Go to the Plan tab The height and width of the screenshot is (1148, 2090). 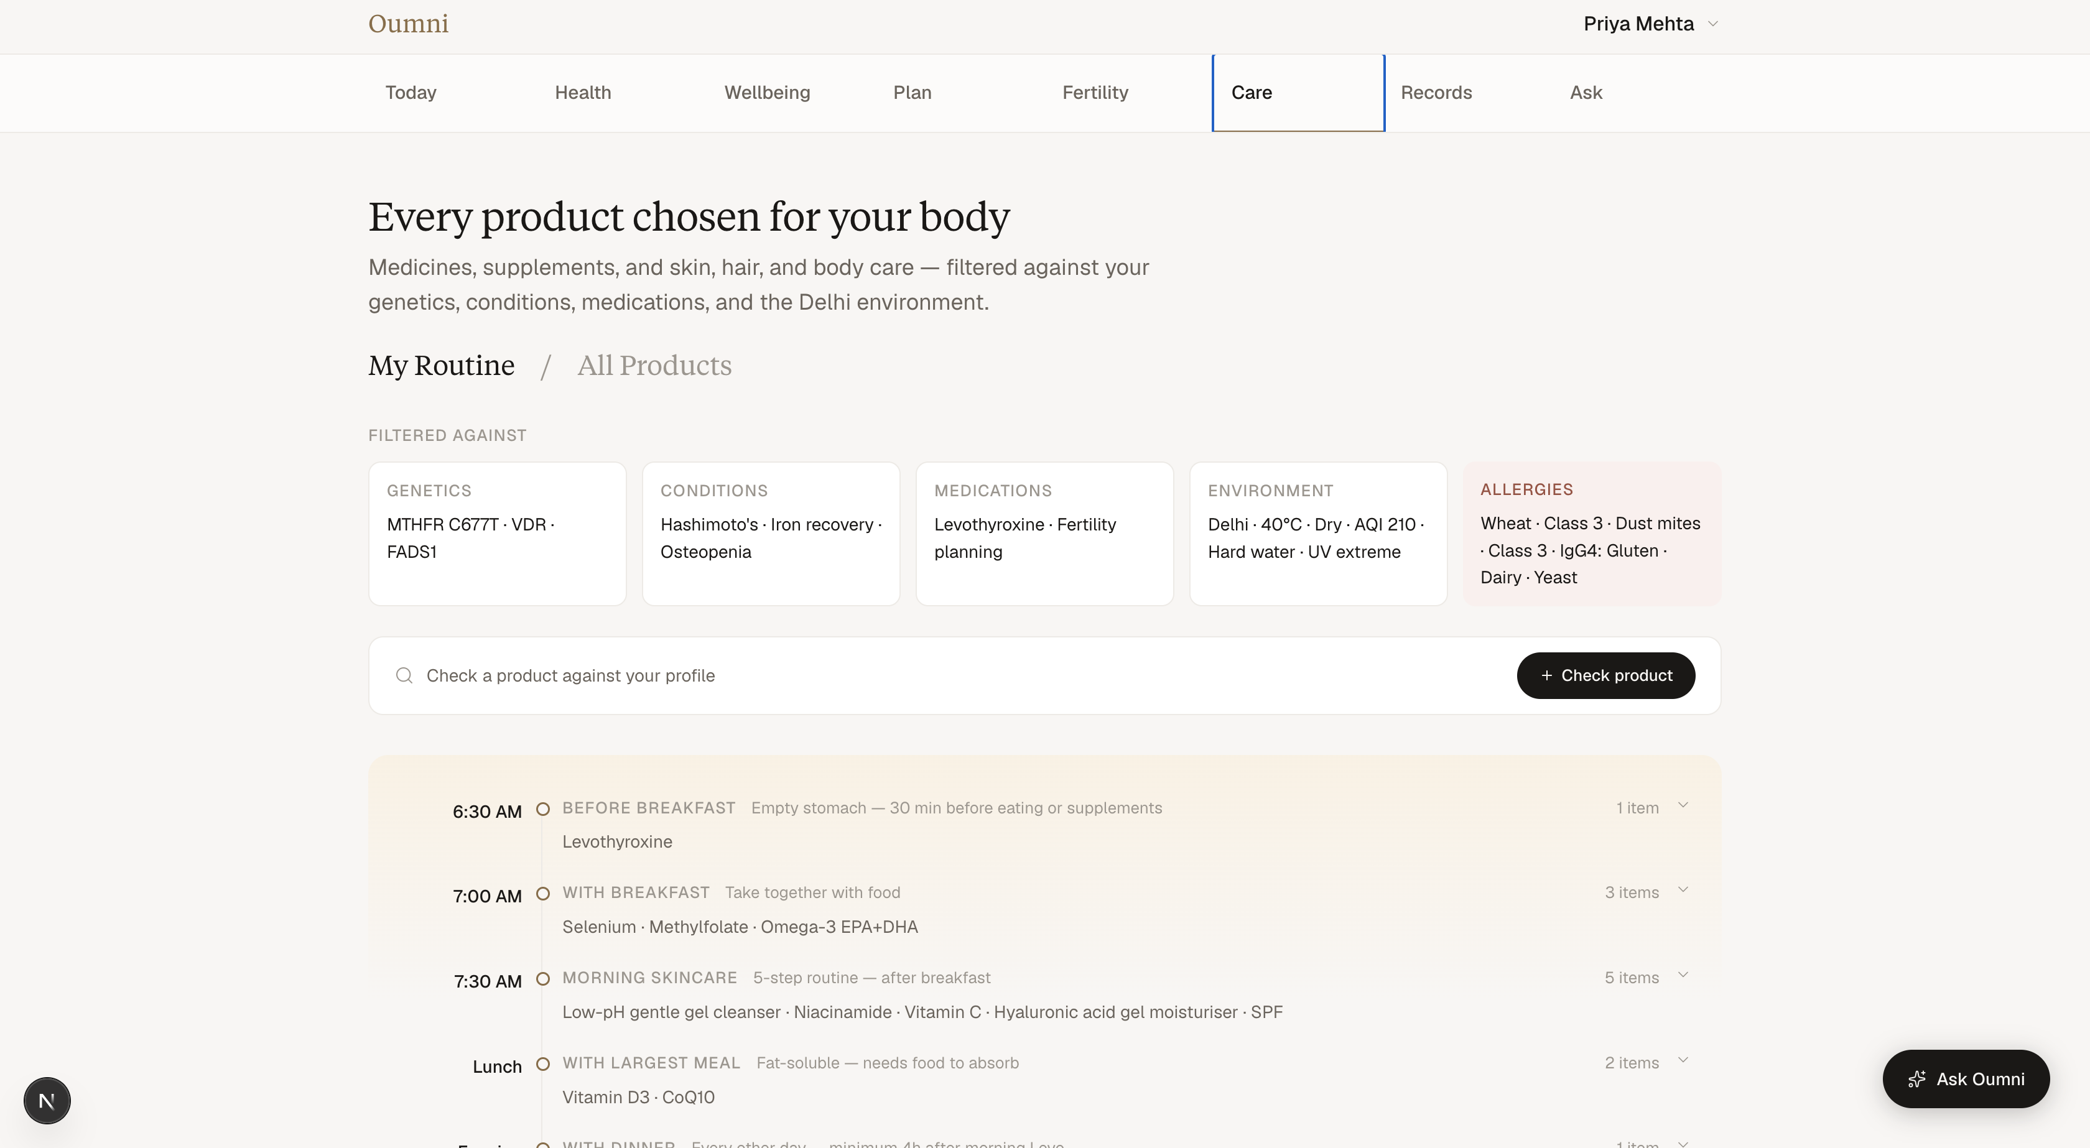tap(912, 93)
